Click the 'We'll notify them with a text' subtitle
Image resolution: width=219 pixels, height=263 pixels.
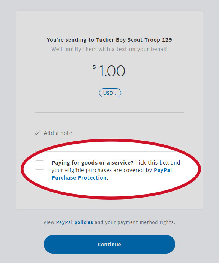[x=90, y=49]
